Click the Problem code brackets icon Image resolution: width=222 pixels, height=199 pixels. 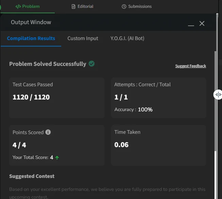[x=18, y=6]
